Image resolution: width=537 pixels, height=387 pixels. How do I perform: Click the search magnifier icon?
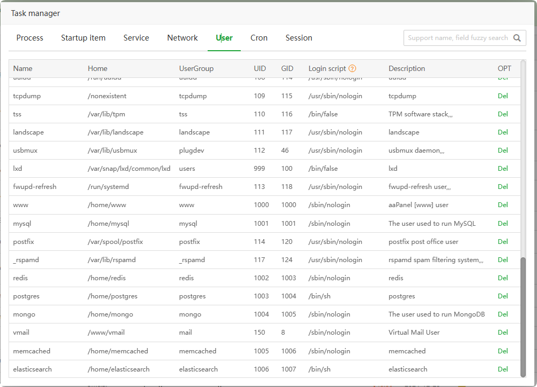coord(517,38)
